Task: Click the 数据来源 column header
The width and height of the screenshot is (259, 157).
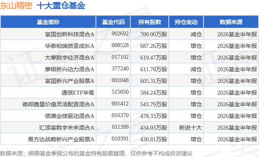Action: tap(231, 22)
